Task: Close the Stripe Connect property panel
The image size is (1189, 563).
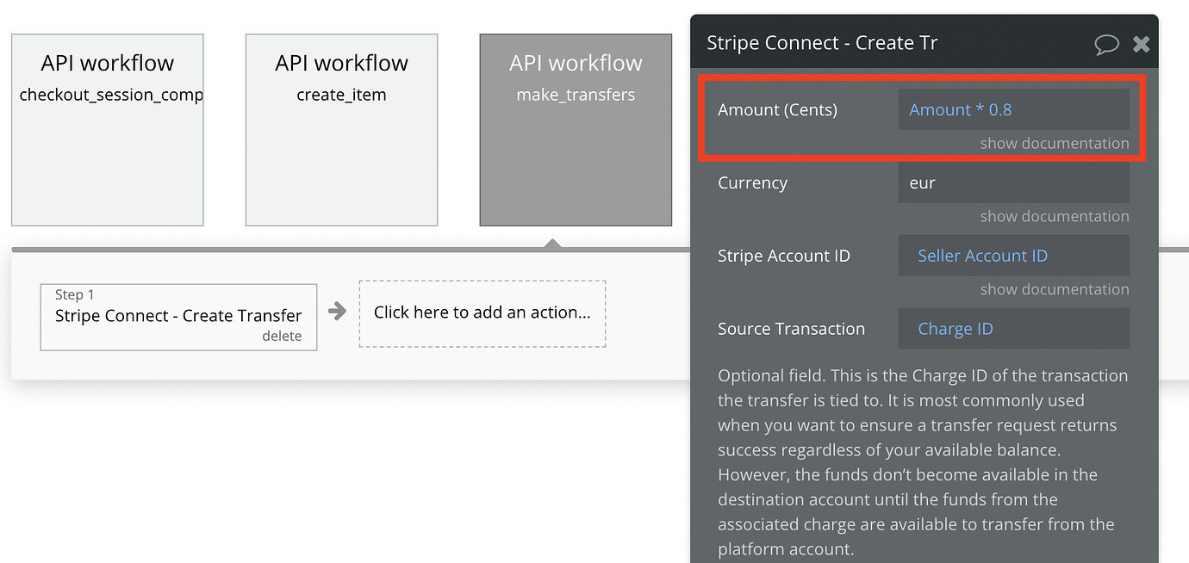Action: [x=1141, y=44]
